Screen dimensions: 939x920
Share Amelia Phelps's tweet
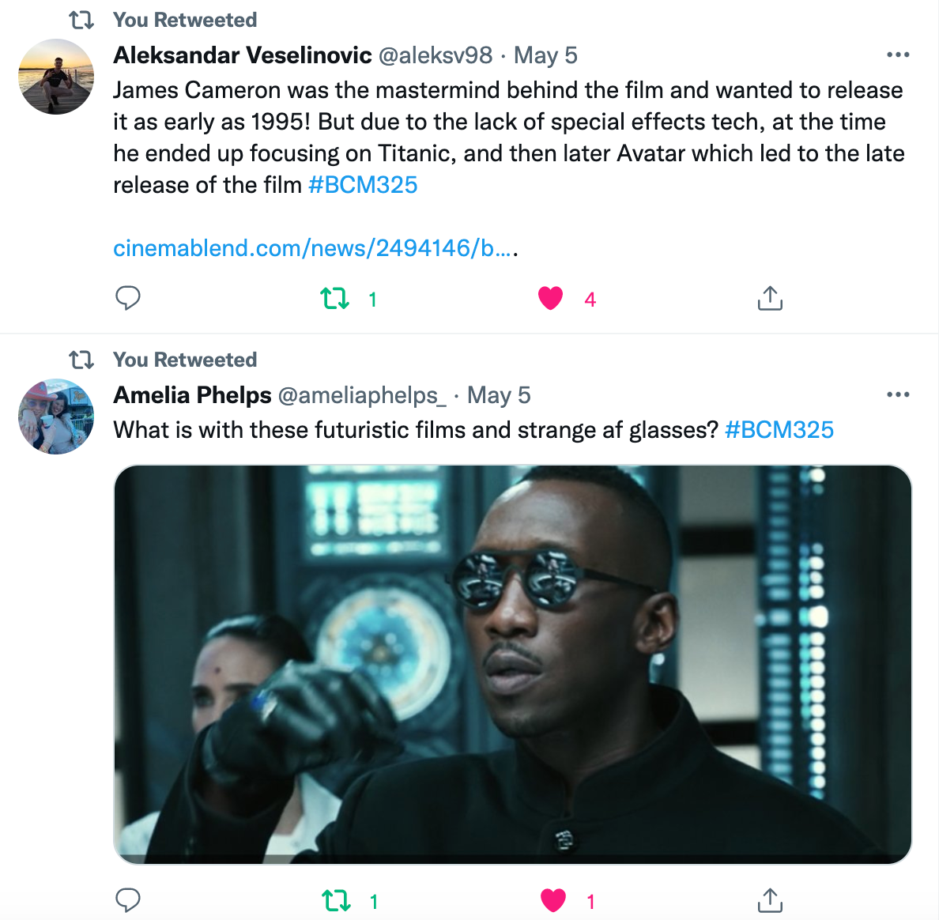click(769, 900)
